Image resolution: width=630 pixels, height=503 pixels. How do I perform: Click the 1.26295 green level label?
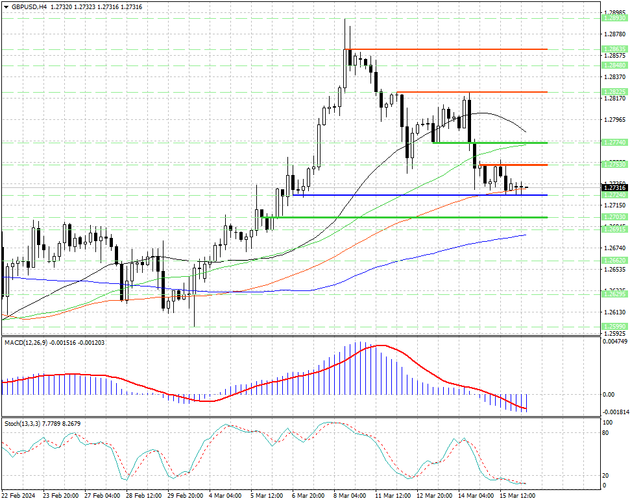[614, 294]
